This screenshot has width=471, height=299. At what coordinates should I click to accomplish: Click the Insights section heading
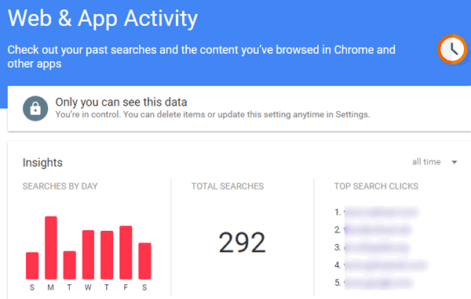(42, 163)
